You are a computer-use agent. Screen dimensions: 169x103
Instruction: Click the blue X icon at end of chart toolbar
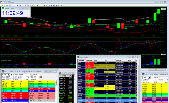[x=62, y=5]
